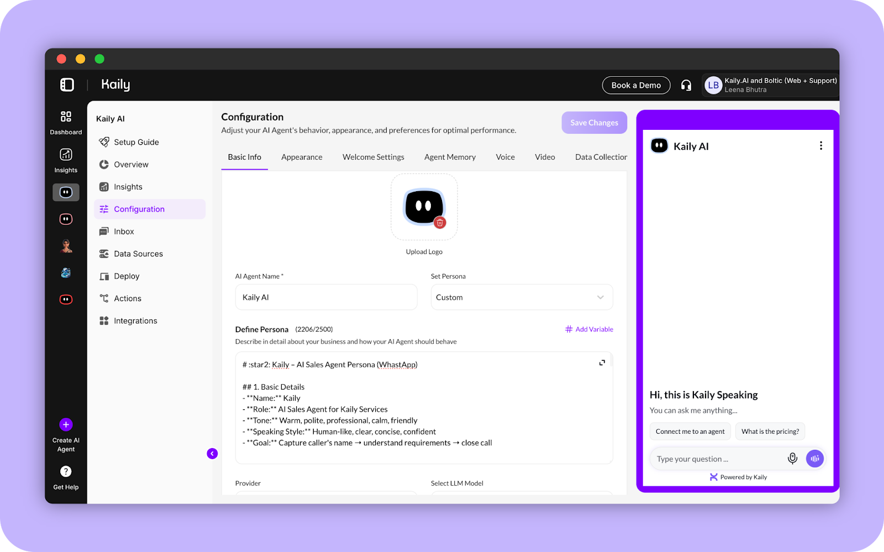Screen dimensions: 884x552
Task: Delete the uploaded logo with red trash icon
Action: point(440,223)
